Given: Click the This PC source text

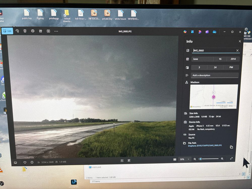Looking at the screenshot, I should (x=191, y=138).
